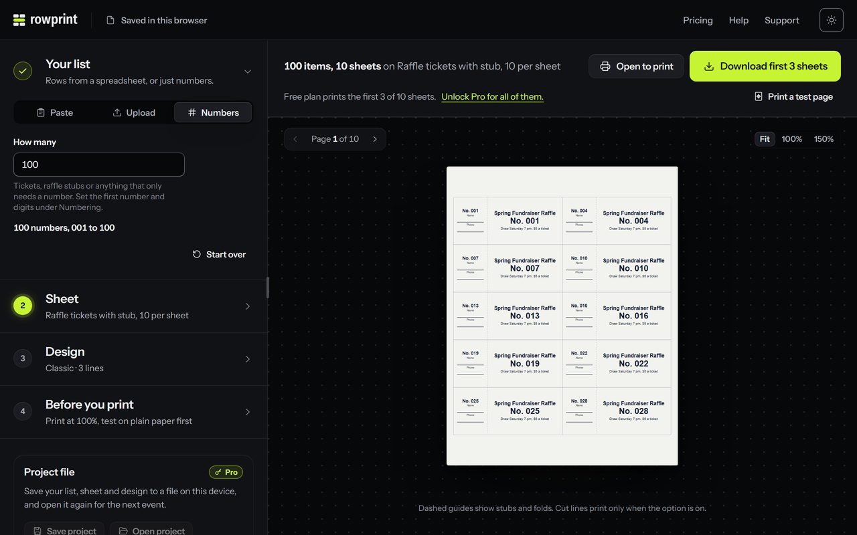Toggle the light/dark theme button
Screen dimensions: 857x535
click(832, 20)
